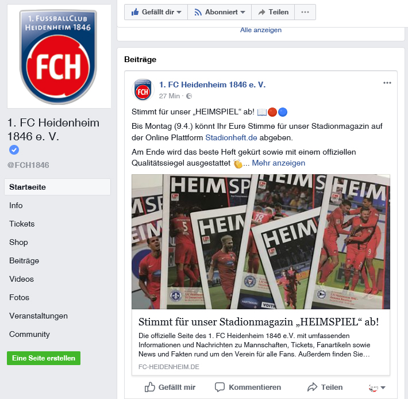Go to 'Fotos' in the sidebar
The image size is (408, 399).
click(x=20, y=297)
